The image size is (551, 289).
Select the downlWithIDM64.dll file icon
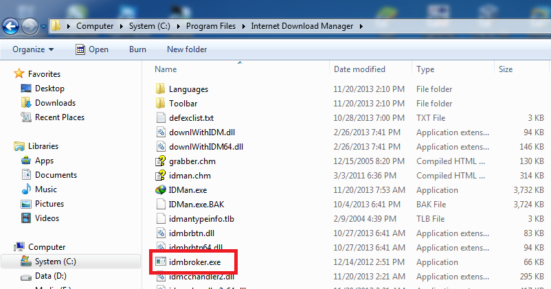point(161,146)
